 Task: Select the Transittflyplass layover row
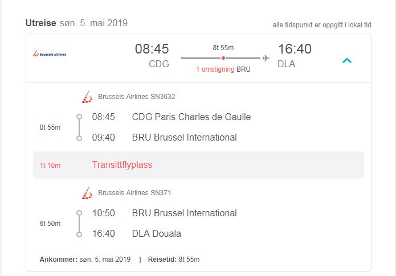pos(198,165)
